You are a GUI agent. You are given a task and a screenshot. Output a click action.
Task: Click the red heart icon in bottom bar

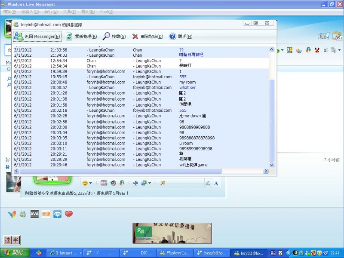coord(69,214)
